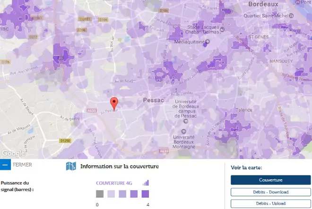Collapse the panel with the blue minus button
Viewport: 312px width, 209px height.
click(x=5, y=165)
